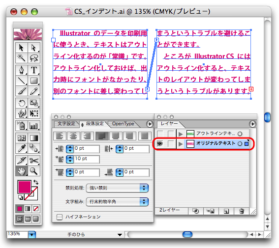Open the zoom level dropdown arrow

[x=32, y=235]
